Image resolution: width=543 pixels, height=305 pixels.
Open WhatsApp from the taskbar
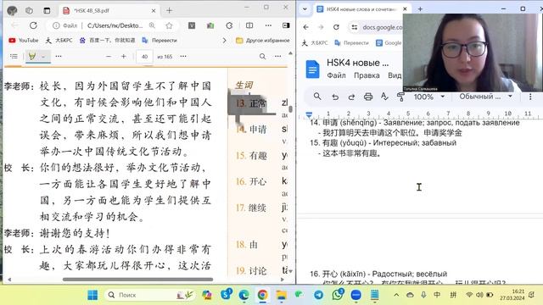click(x=338, y=295)
